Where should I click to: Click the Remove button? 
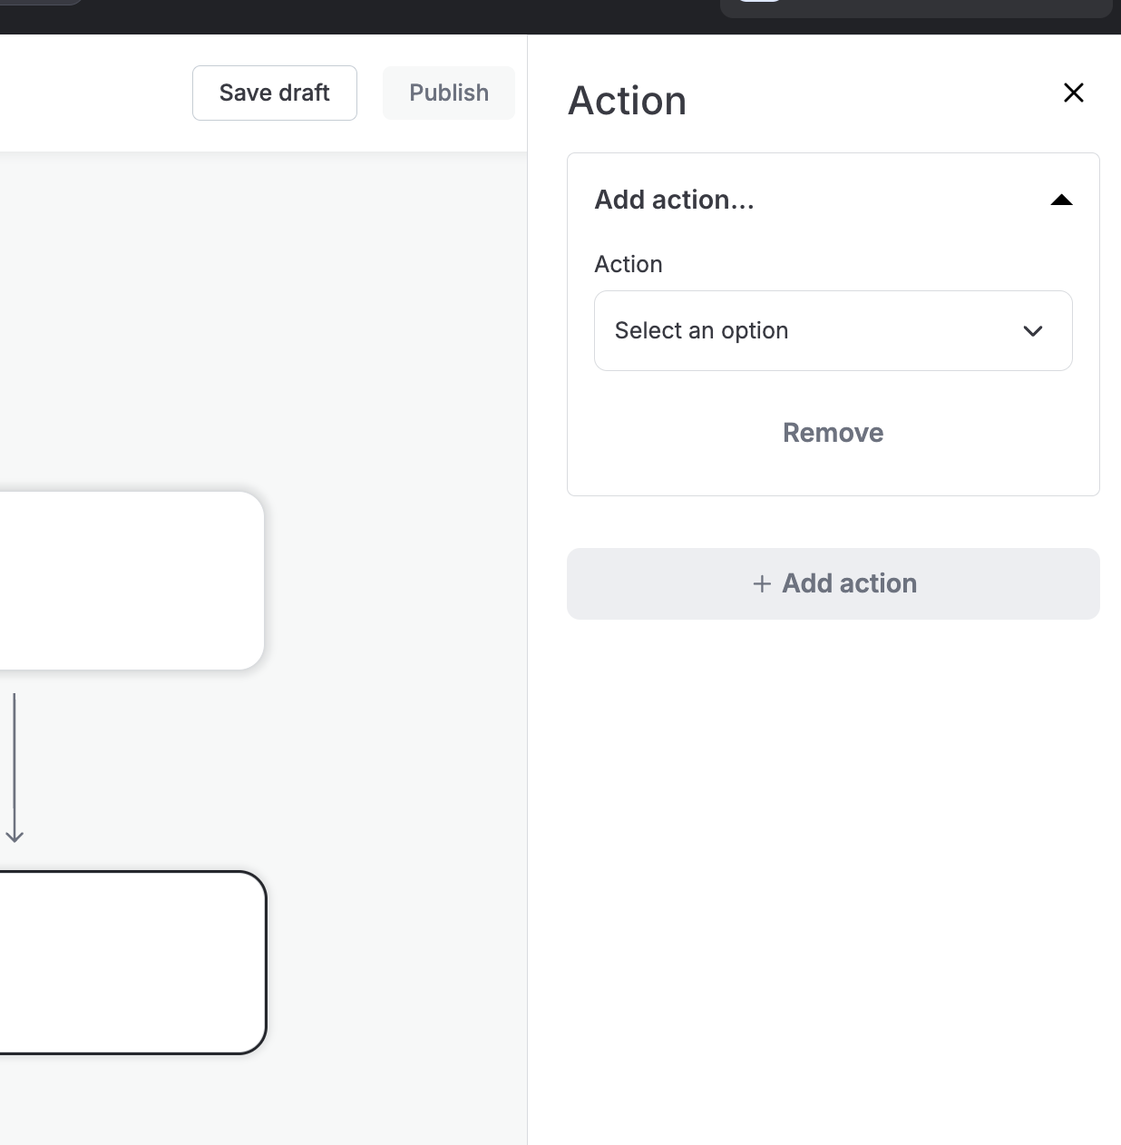(x=832, y=433)
